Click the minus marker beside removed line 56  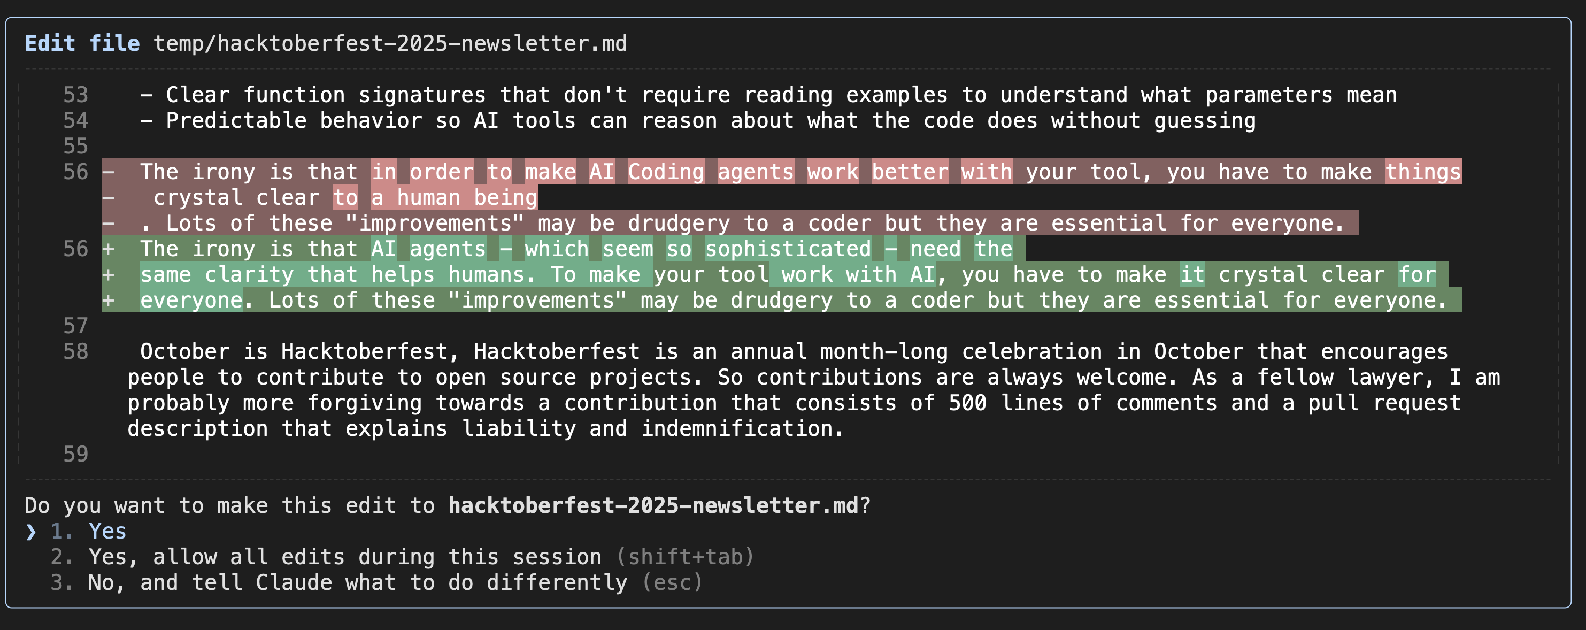(x=109, y=172)
